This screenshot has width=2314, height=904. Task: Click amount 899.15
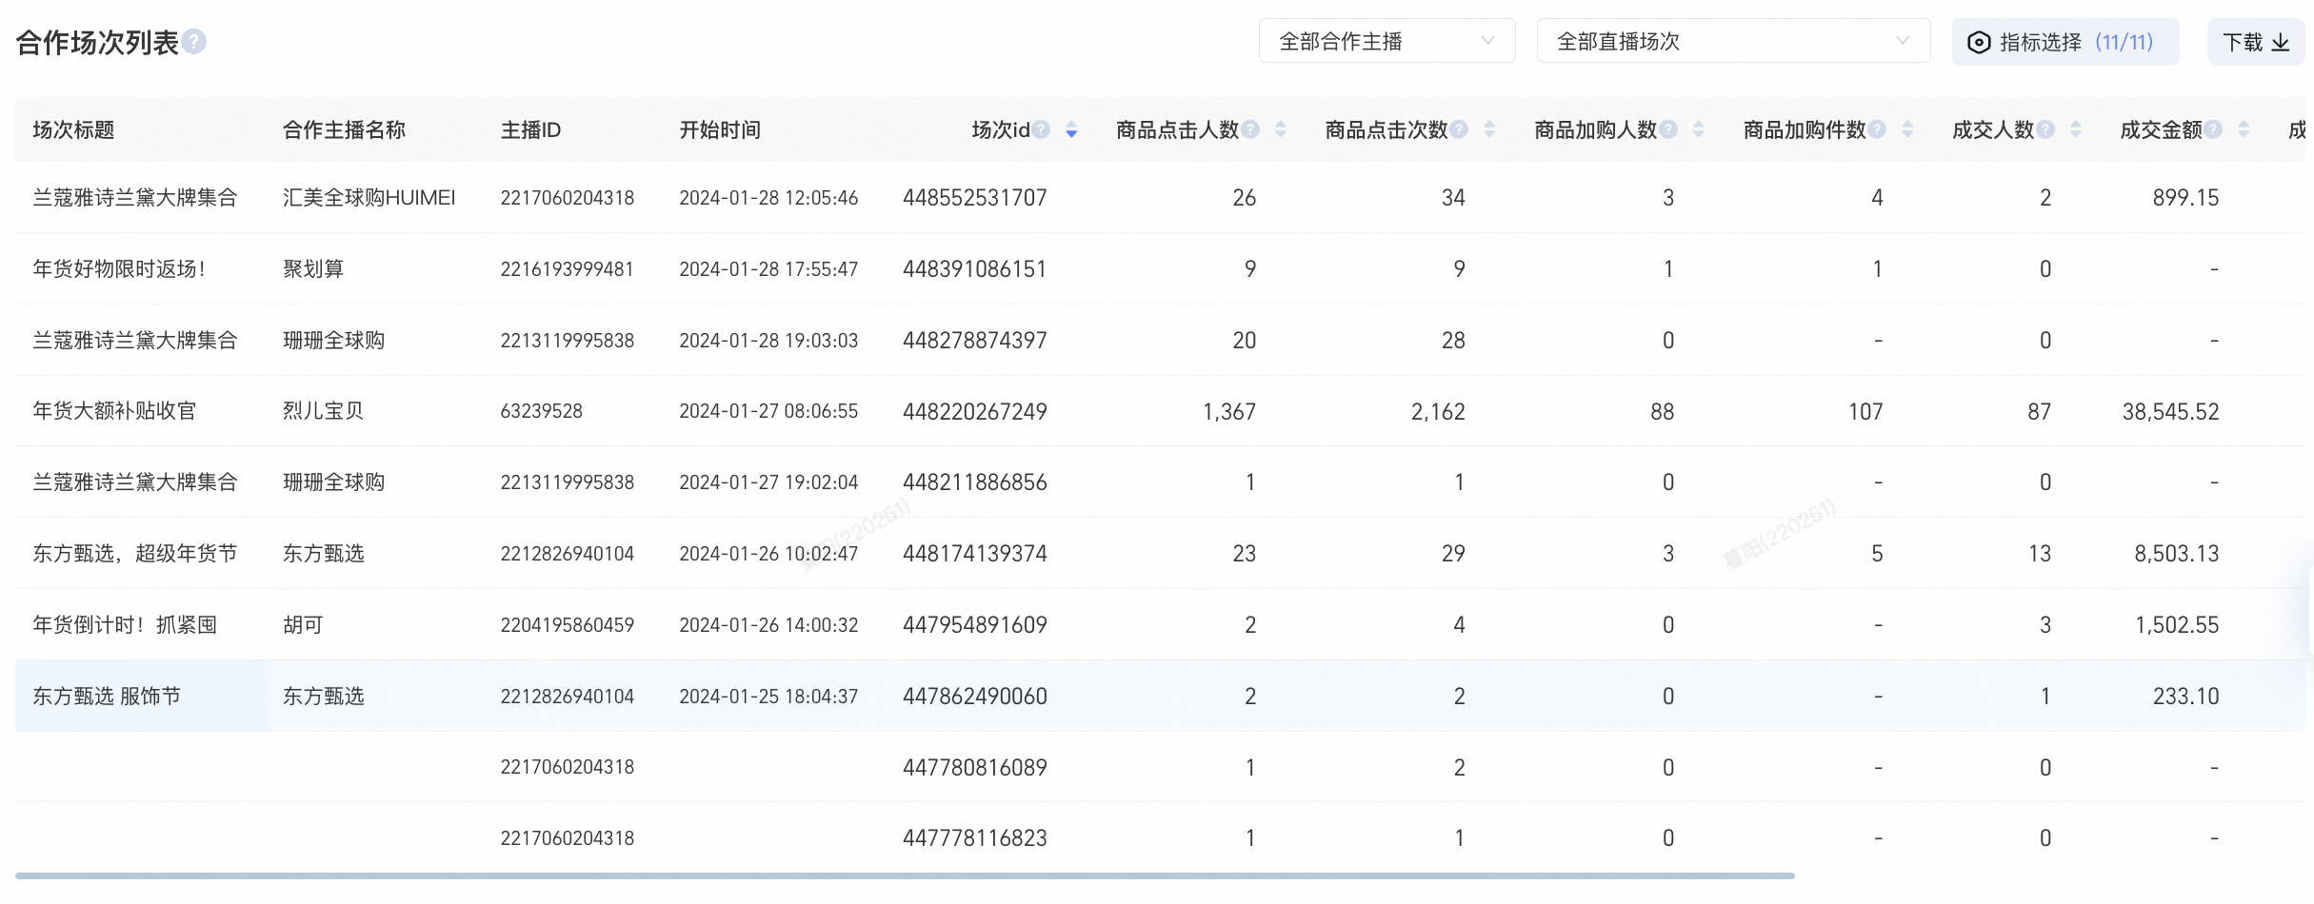(x=2185, y=198)
